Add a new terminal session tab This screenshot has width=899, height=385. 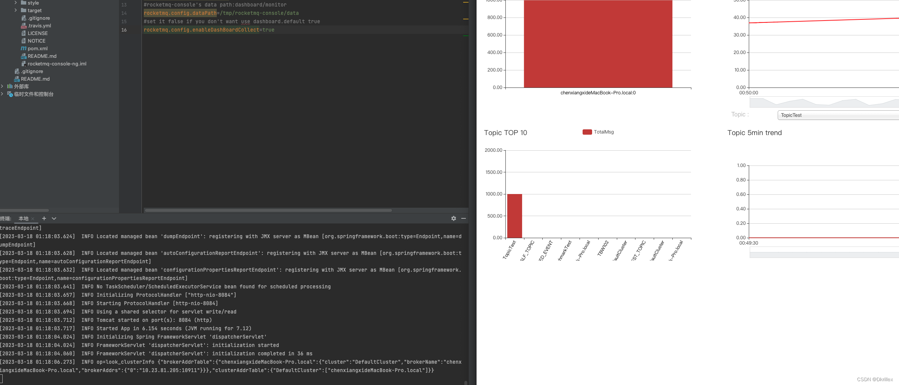(x=44, y=218)
